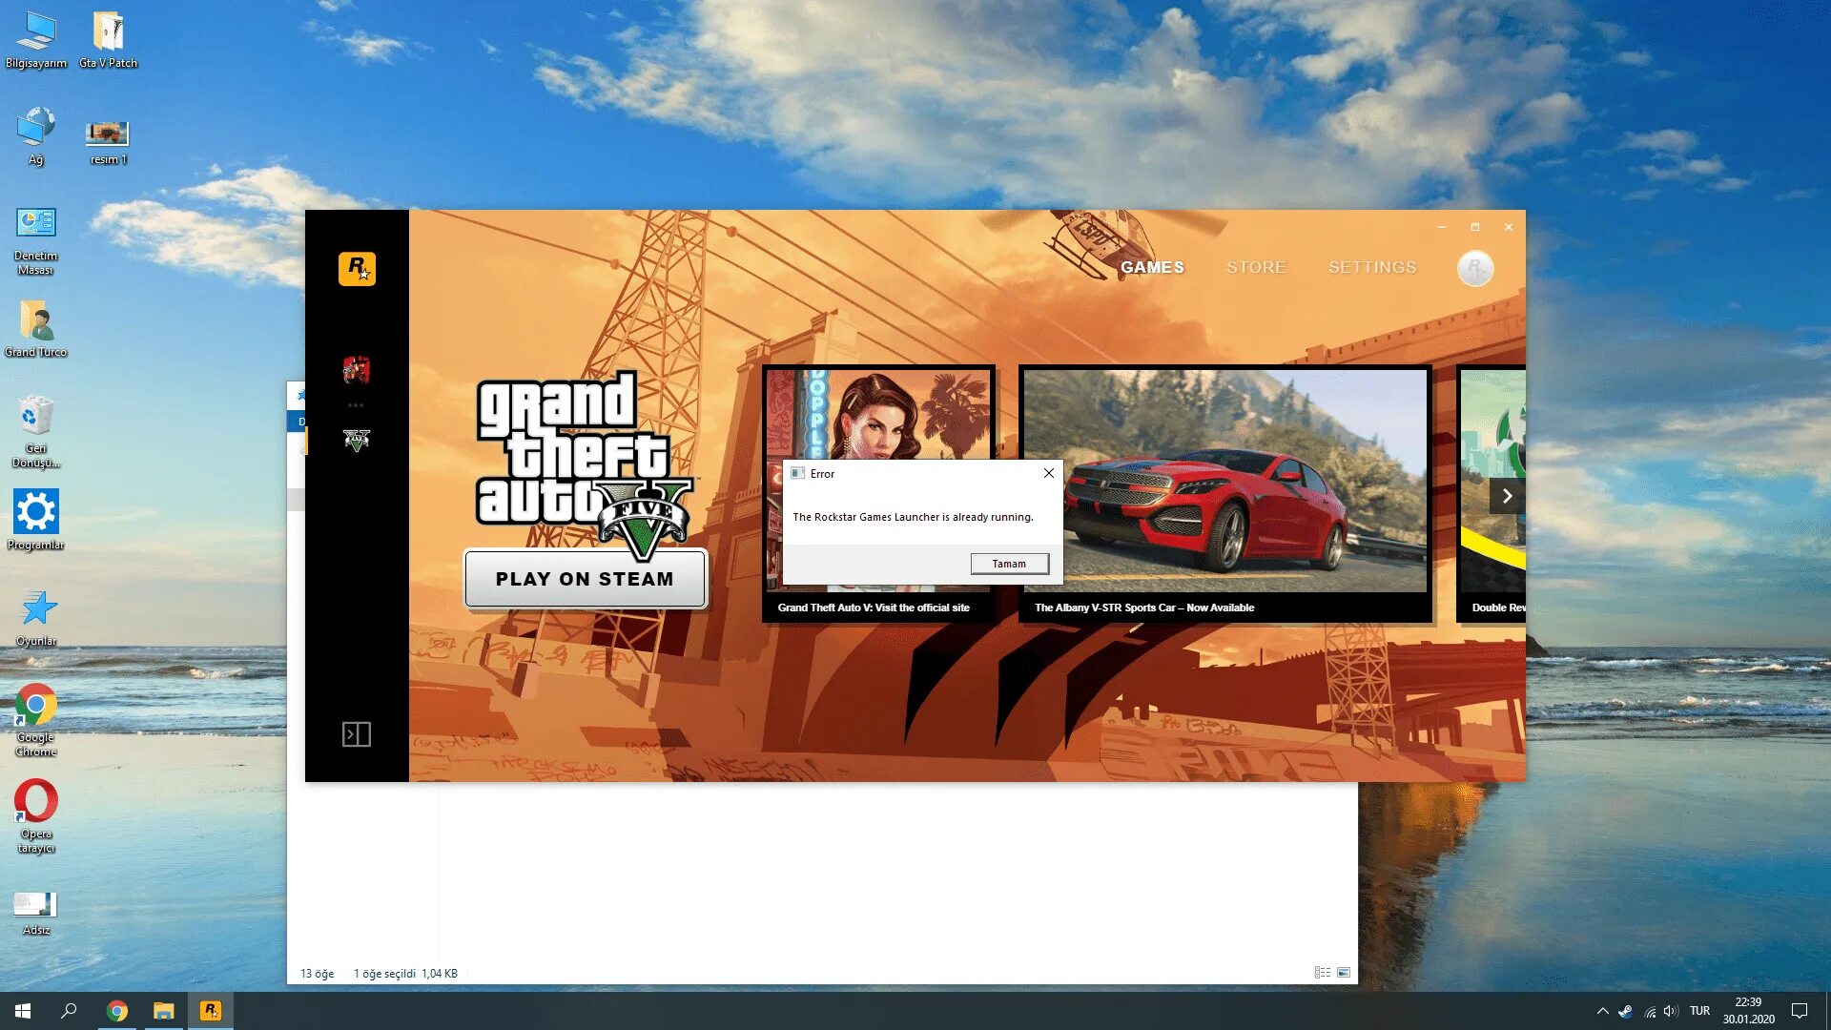Image resolution: width=1831 pixels, height=1030 pixels.
Task: Open the SETTINGS tab
Action: pos(1372,268)
